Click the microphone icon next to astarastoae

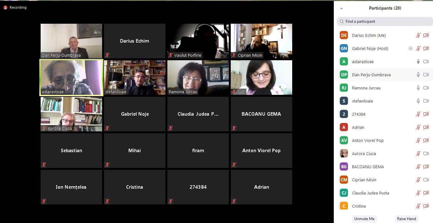418,62
